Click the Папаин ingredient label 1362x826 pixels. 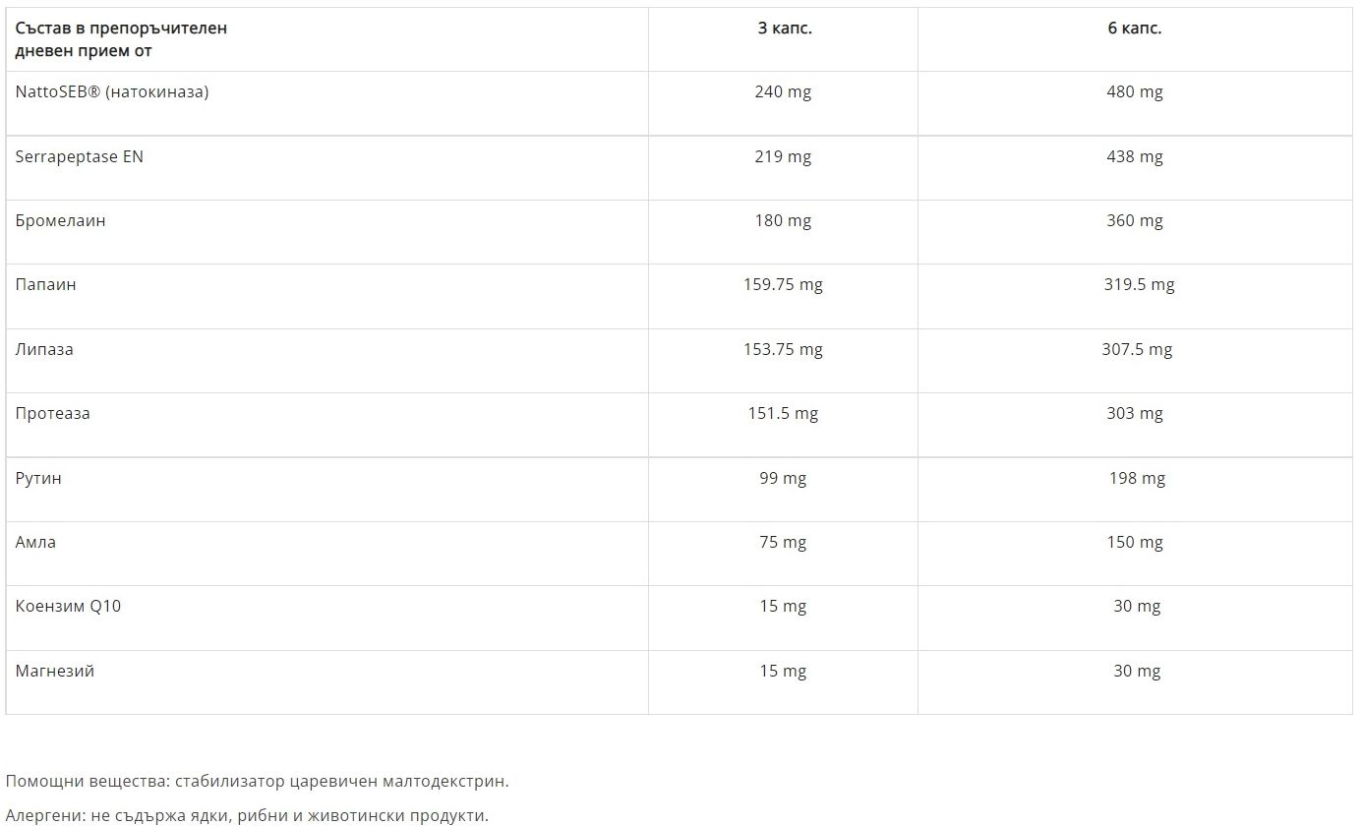[46, 285]
